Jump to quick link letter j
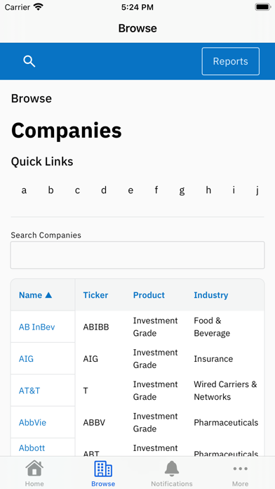This screenshot has width=275, height=489. click(257, 190)
